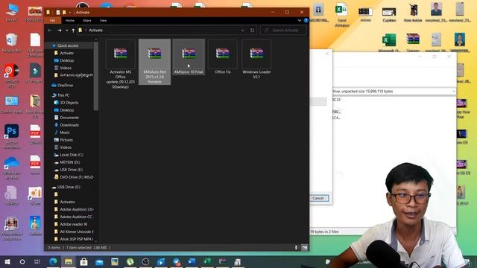Image resolution: width=477 pixels, height=268 pixels.
Task: Click the Activate path in address bar
Action: tap(96, 31)
